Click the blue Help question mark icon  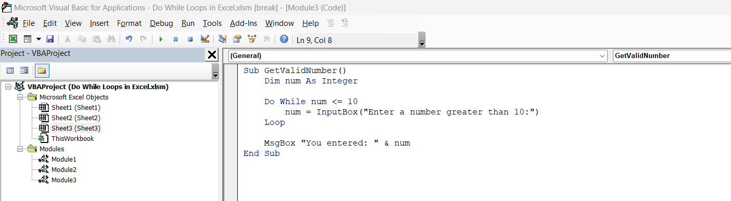tap(284, 39)
